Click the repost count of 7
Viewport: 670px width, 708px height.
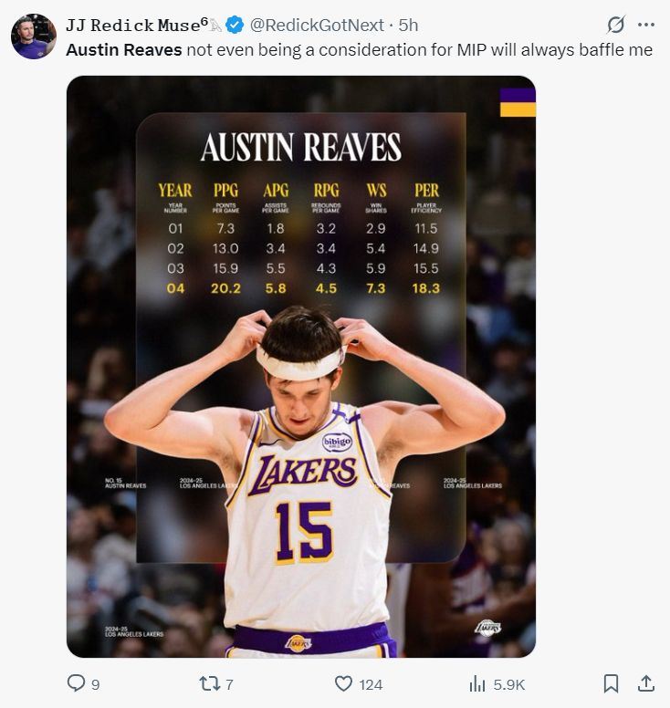pos(229,684)
